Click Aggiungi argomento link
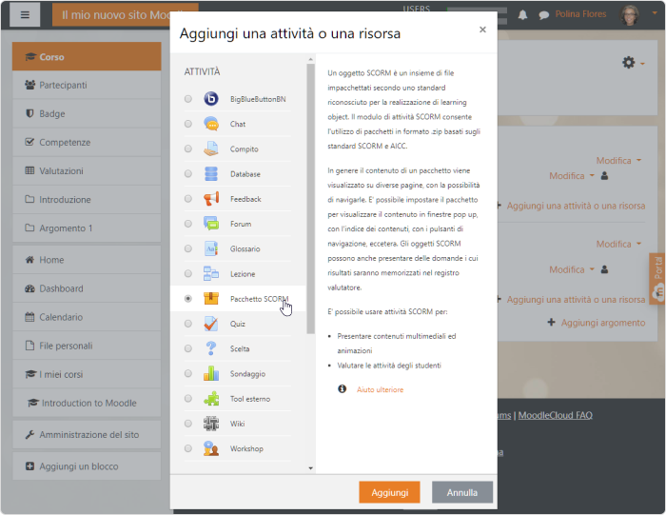This screenshot has width=666, height=515. 603,323
